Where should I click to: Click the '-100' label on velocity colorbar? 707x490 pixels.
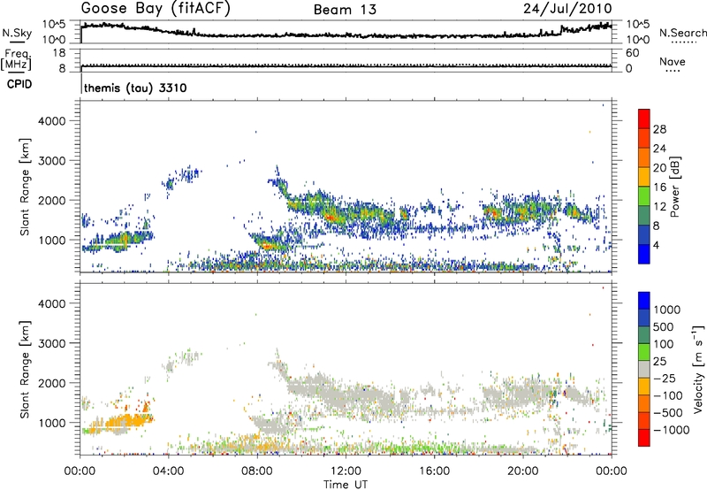[x=667, y=395]
